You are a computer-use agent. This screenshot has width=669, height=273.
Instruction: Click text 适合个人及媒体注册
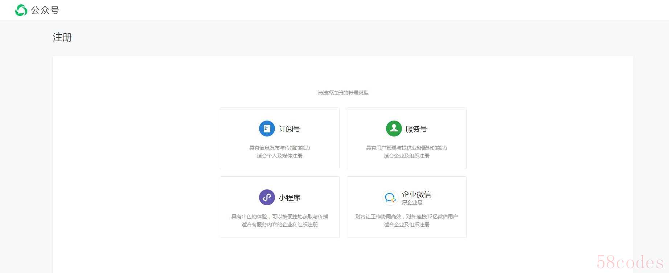[x=280, y=156]
